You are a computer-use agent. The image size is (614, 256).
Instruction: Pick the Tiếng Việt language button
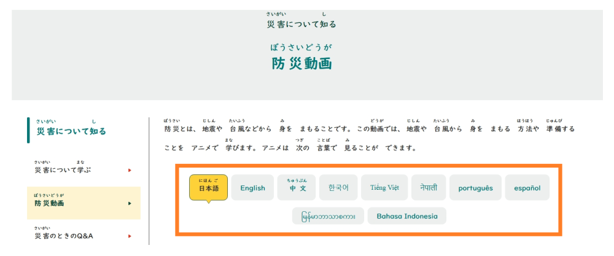384,187
